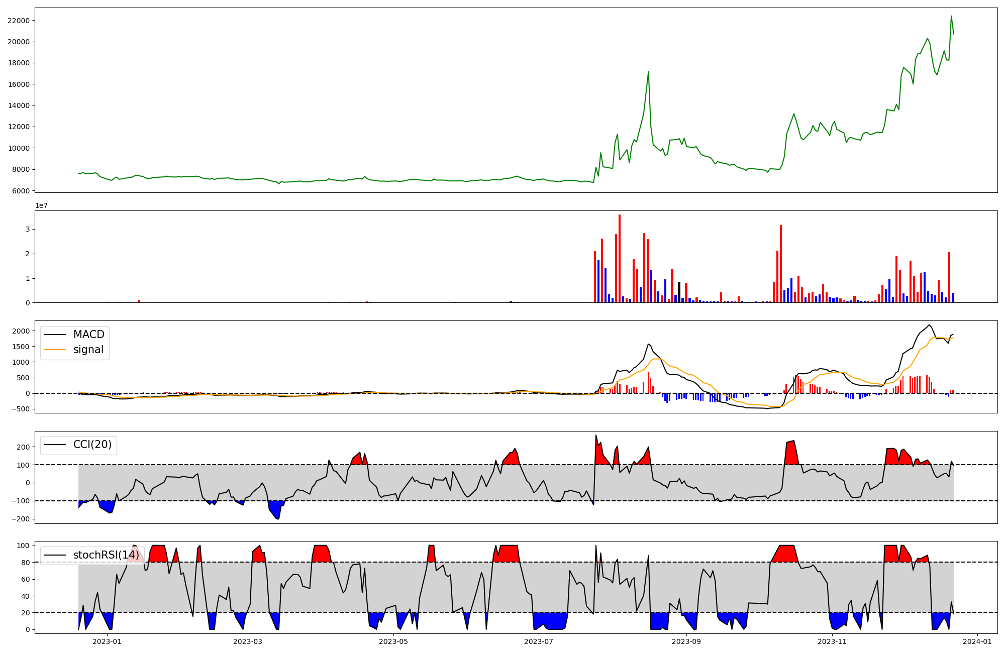Click the highest peak of green price line
Image resolution: width=1005 pixels, height=653 pixels.
coord(951,17)
